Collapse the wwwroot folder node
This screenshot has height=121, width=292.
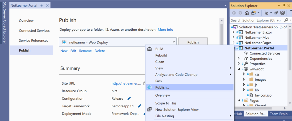[x=239, y=69]
